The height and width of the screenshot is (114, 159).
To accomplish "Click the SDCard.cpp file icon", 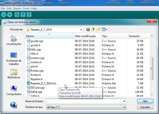I will (28, 88).
